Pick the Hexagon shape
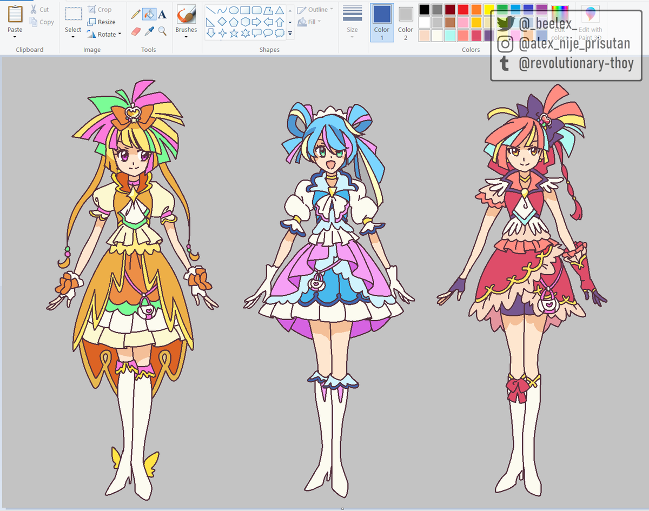Viewport: 649px width, 511px height. pyautogui.click(x=245, y=22)
